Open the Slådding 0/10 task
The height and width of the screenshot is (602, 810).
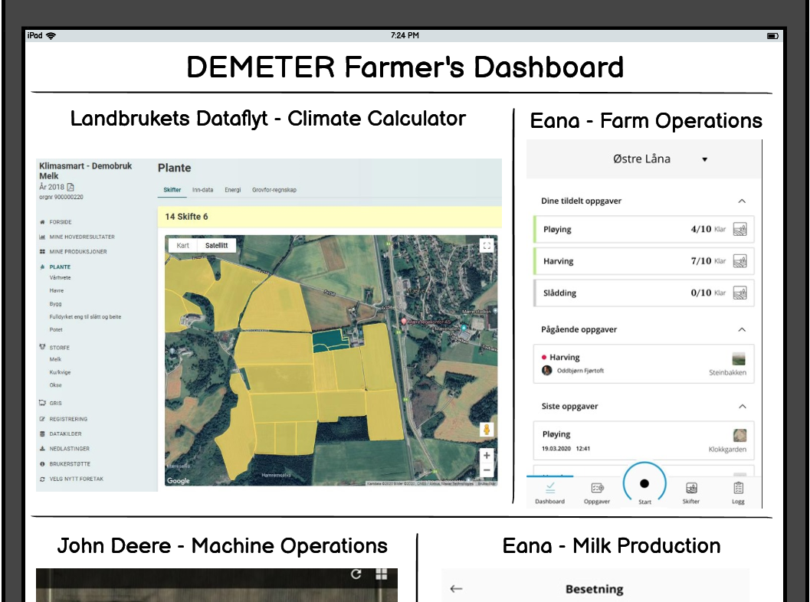(644, 293)
